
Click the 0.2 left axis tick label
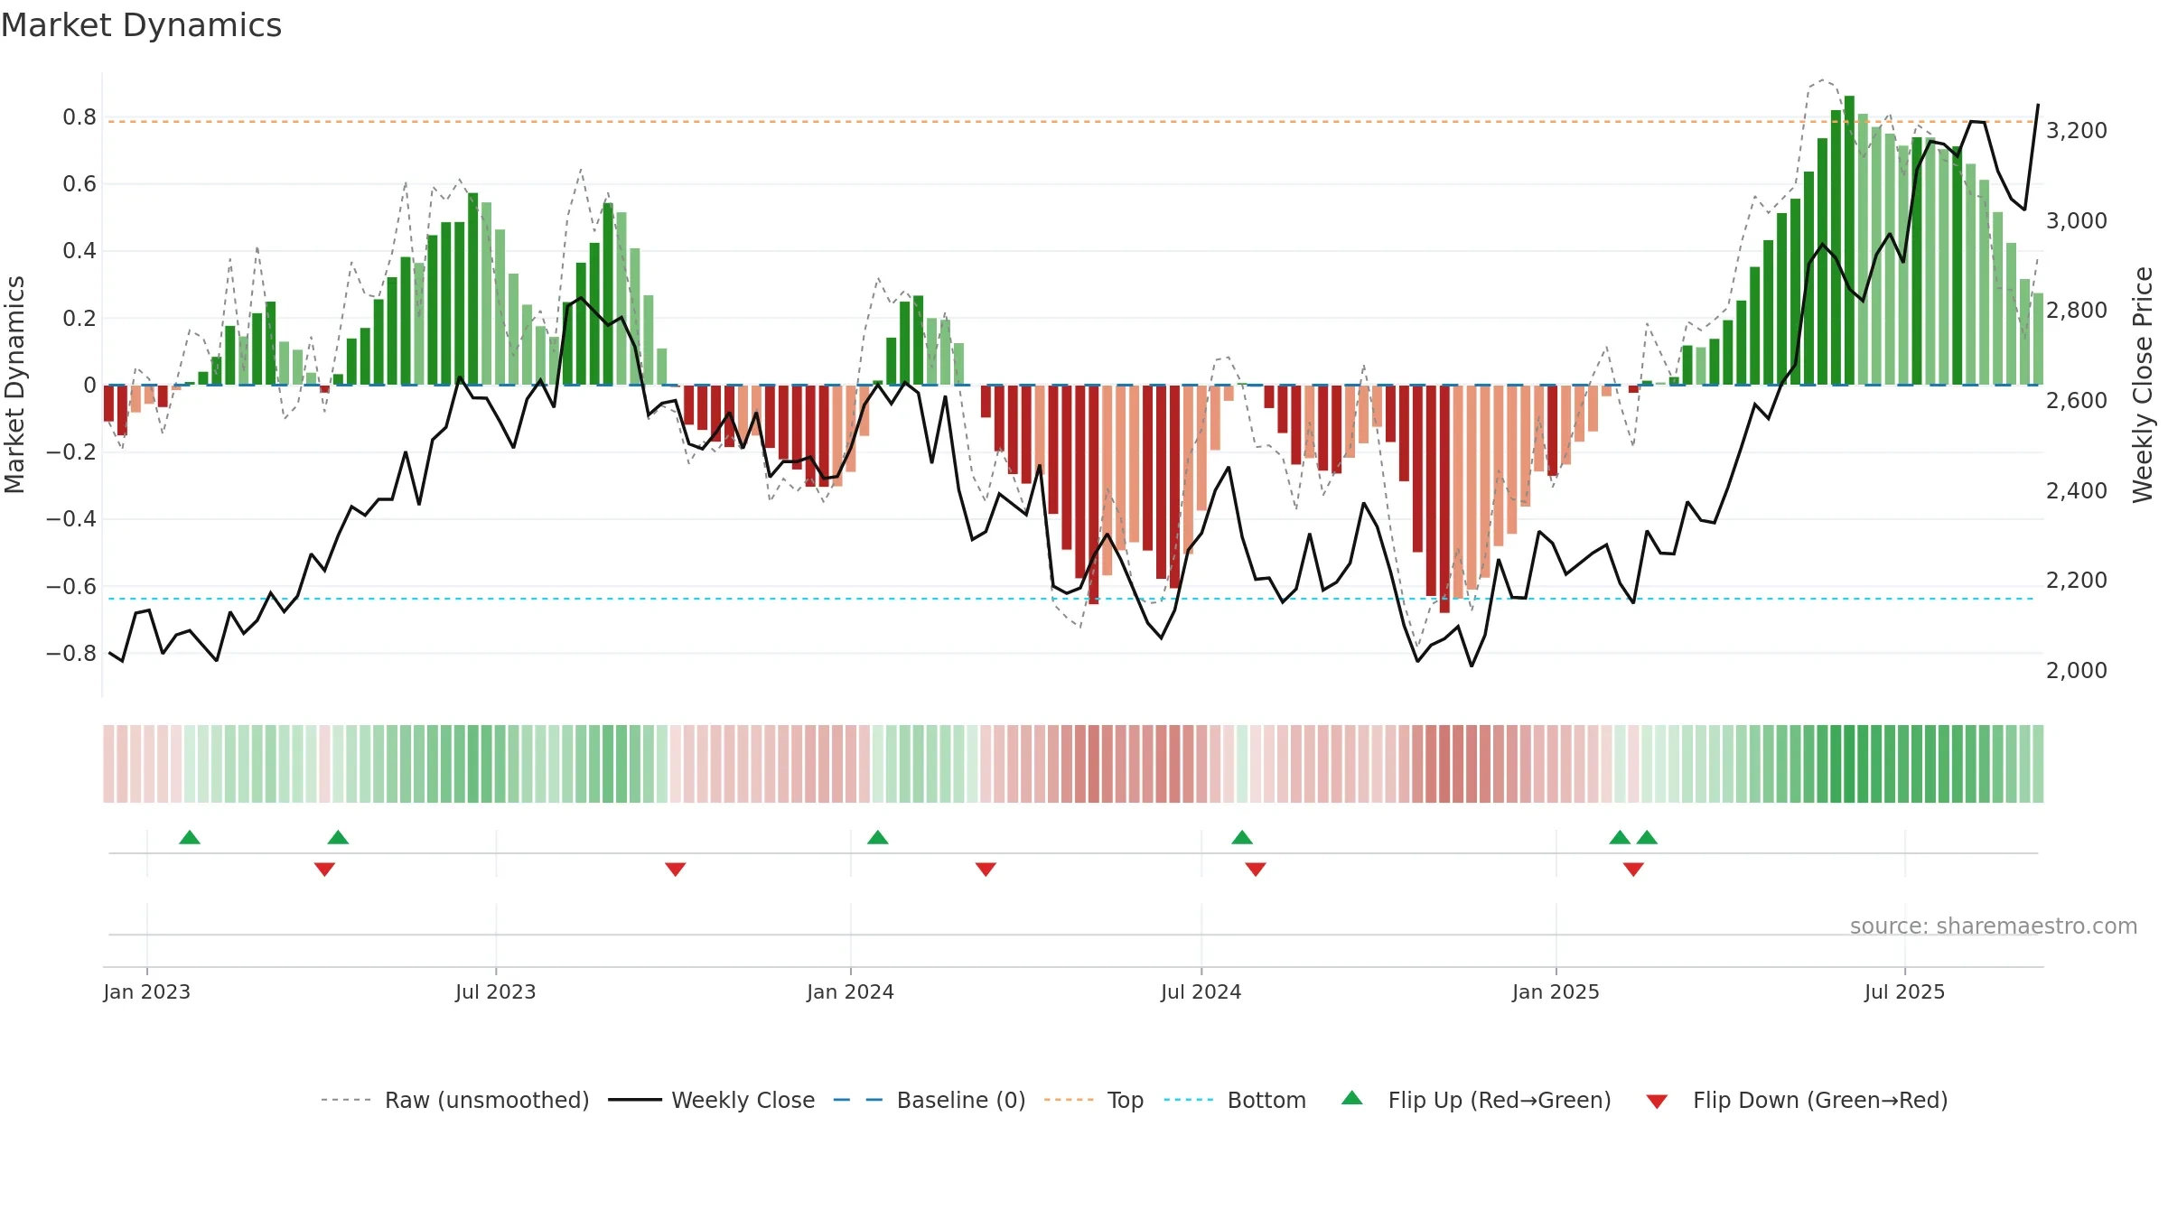(79, 319)
